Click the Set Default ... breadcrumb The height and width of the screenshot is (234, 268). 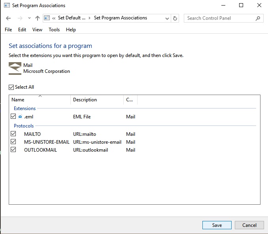point(72,18)
